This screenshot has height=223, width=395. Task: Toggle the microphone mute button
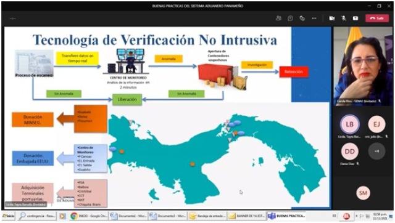(x=343, y=18)
